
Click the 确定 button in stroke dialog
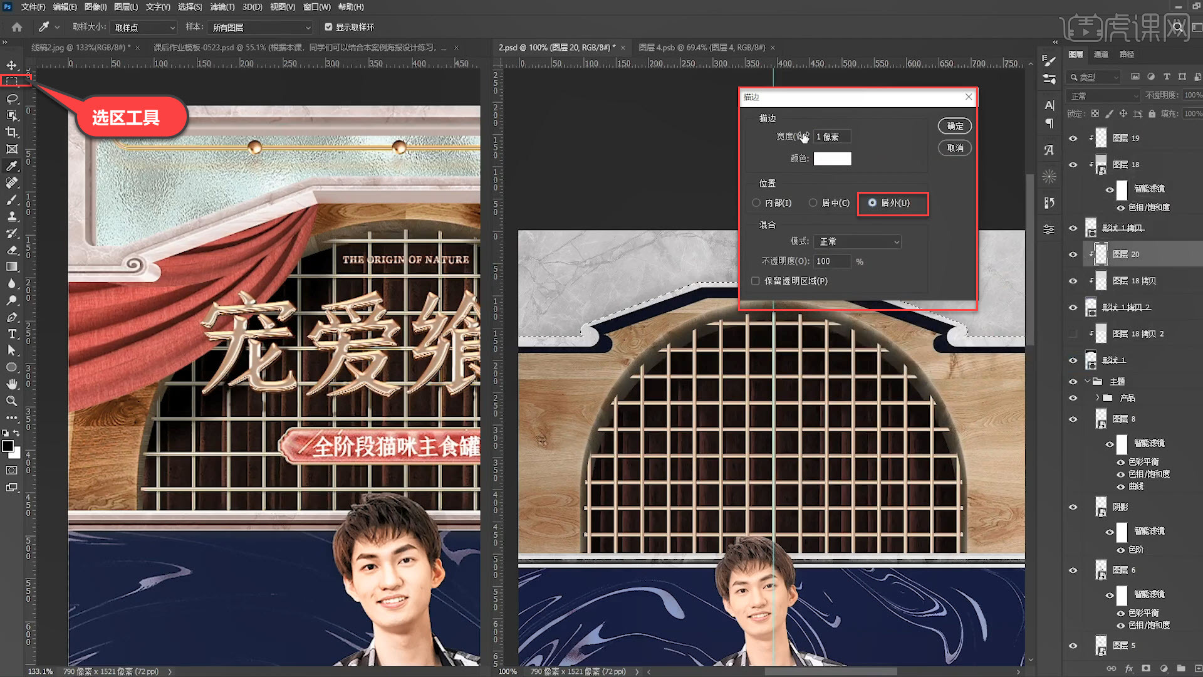click(x=954, y=126)
